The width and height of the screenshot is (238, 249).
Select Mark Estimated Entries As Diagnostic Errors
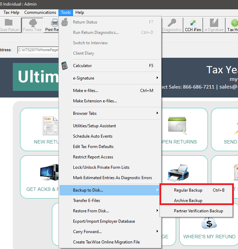tap(110, 177)
